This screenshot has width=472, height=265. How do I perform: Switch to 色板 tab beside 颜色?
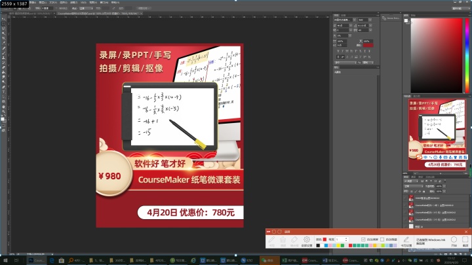tap(413, 15)
